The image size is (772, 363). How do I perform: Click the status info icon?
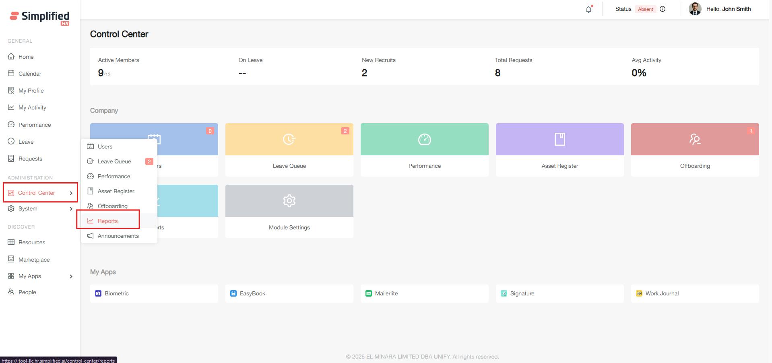pos(663,9)
